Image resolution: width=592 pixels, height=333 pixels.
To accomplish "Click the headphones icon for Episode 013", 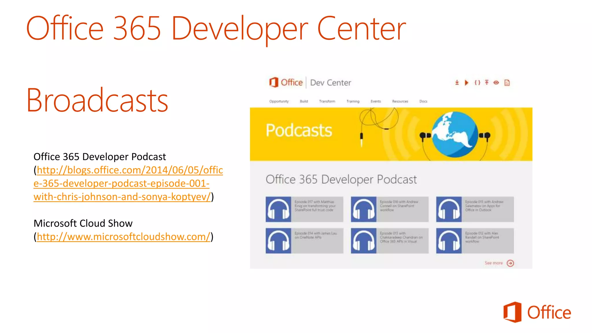I will (364, 241).
